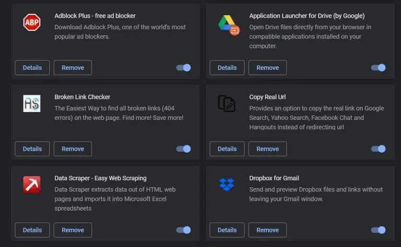The height and width of the screenshot is (247, 401).
Task: View Details of Broken Link Checker
Action: point(32,149)
